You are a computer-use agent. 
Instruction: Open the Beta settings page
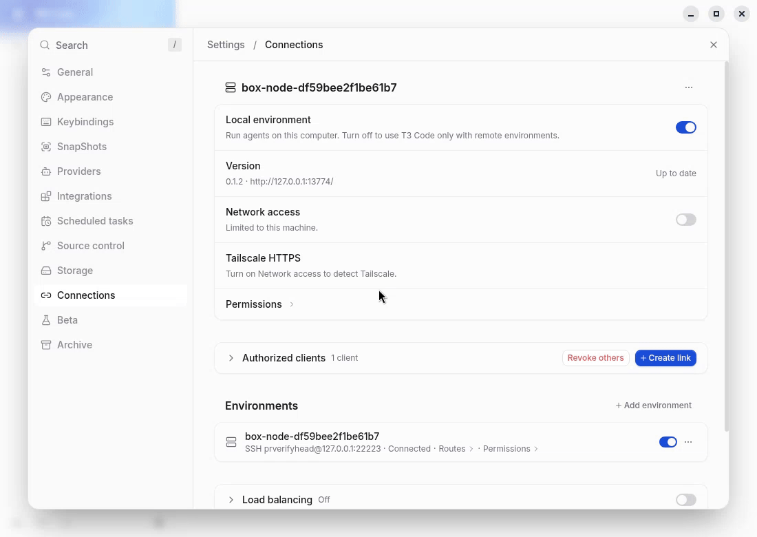coord(111,320)
